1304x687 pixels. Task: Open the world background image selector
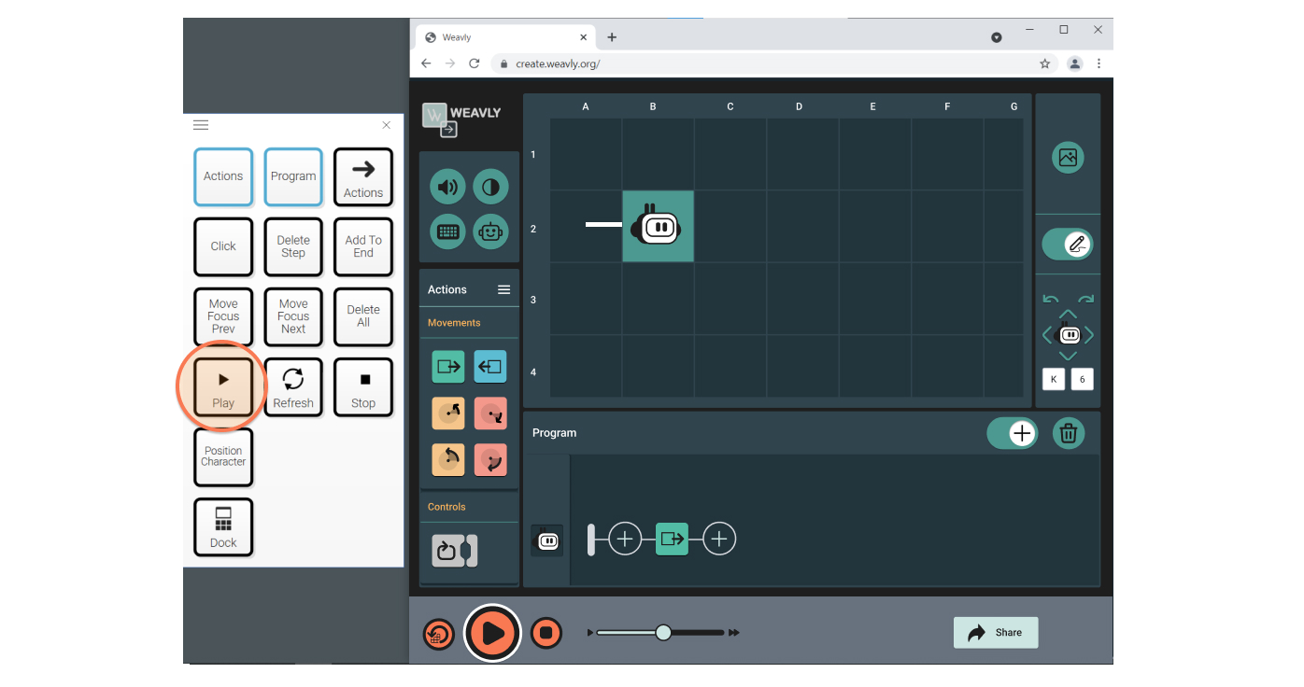tap(1068, 157)
